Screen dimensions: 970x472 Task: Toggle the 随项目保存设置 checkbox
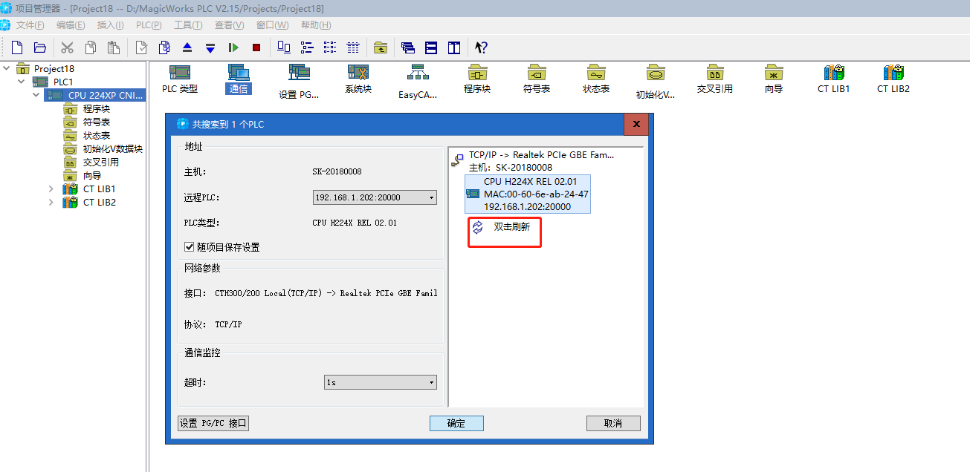pos(189,247)
